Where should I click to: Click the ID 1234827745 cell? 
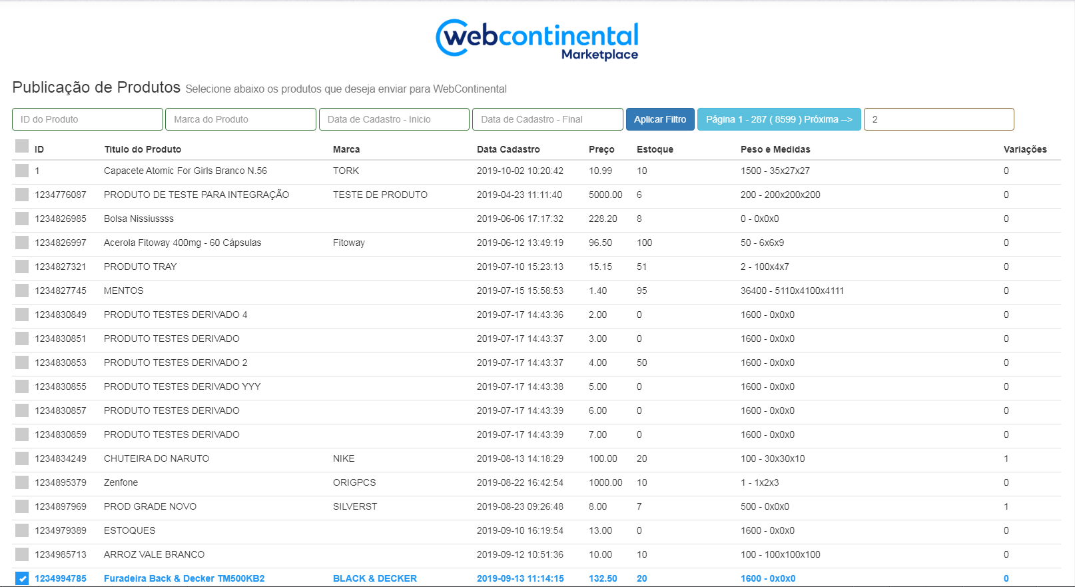pyautogui.click(x=61, y=291)
